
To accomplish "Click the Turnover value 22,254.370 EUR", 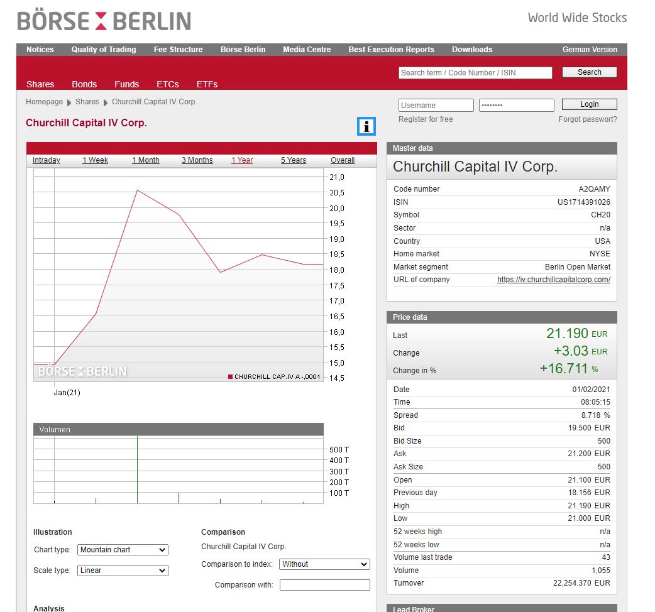I will [581, 583].
